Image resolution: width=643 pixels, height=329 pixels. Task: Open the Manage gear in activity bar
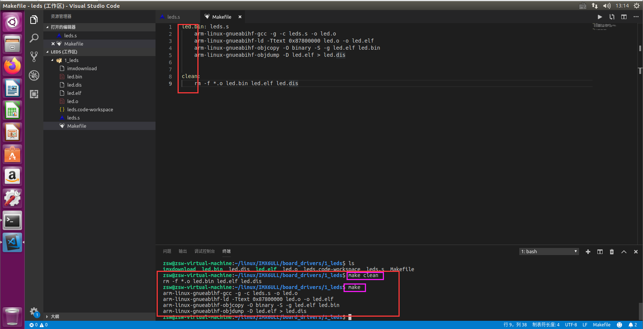[34, 311]
